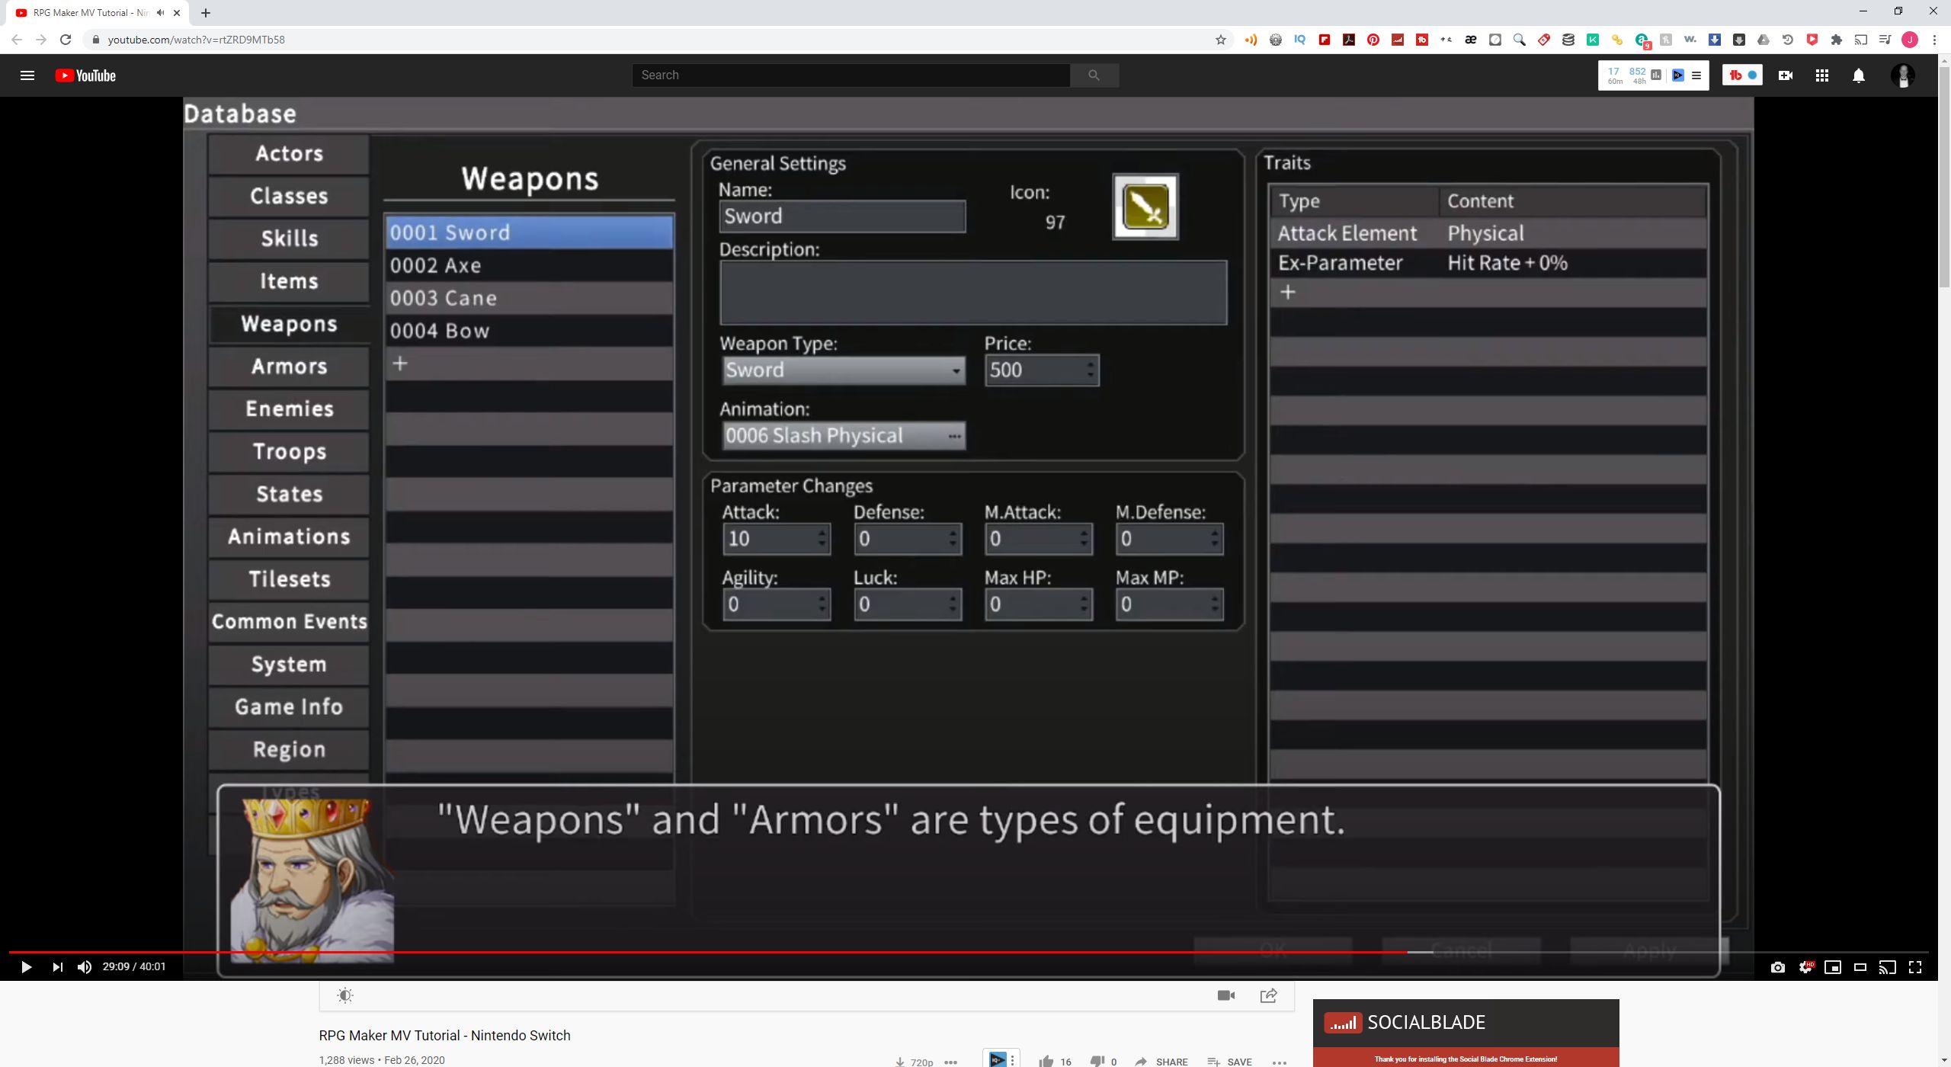Select the Skills database tab
Image resolution: width=1951 pixels, height=1067 pixels.
289,239
